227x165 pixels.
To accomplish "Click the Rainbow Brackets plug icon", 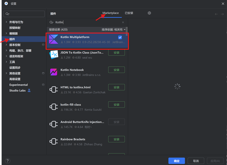I will pyautogui.click(x=53, y=141).
